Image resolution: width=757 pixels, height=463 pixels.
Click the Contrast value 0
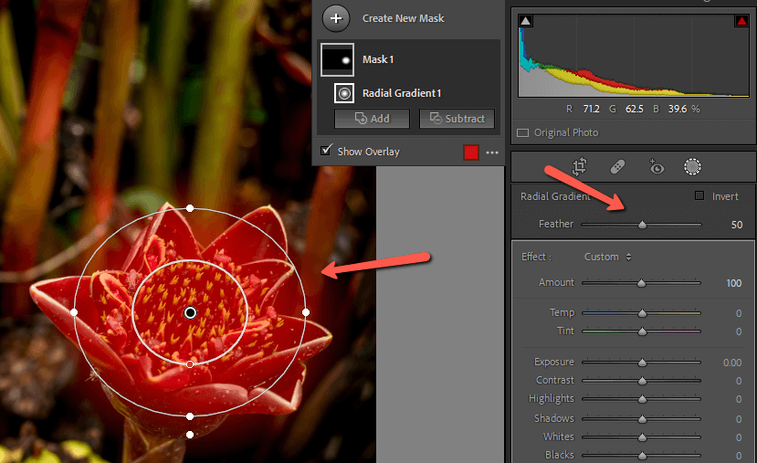[739, 381]
